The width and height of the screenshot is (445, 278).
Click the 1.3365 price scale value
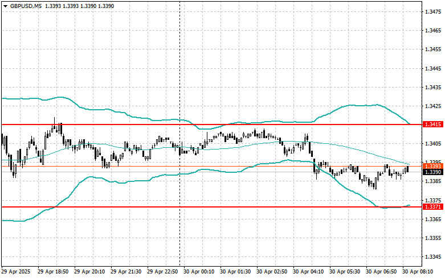[433, 219]
